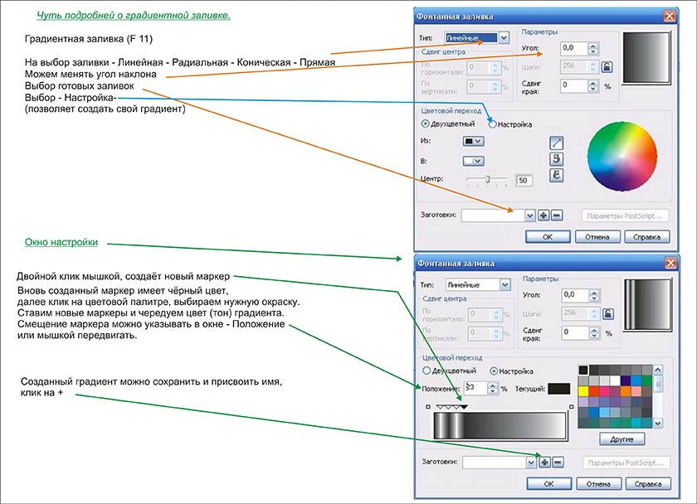The image size is (697, 504).
Task: Select the clockwise color path icon
Action: [557, 175]
